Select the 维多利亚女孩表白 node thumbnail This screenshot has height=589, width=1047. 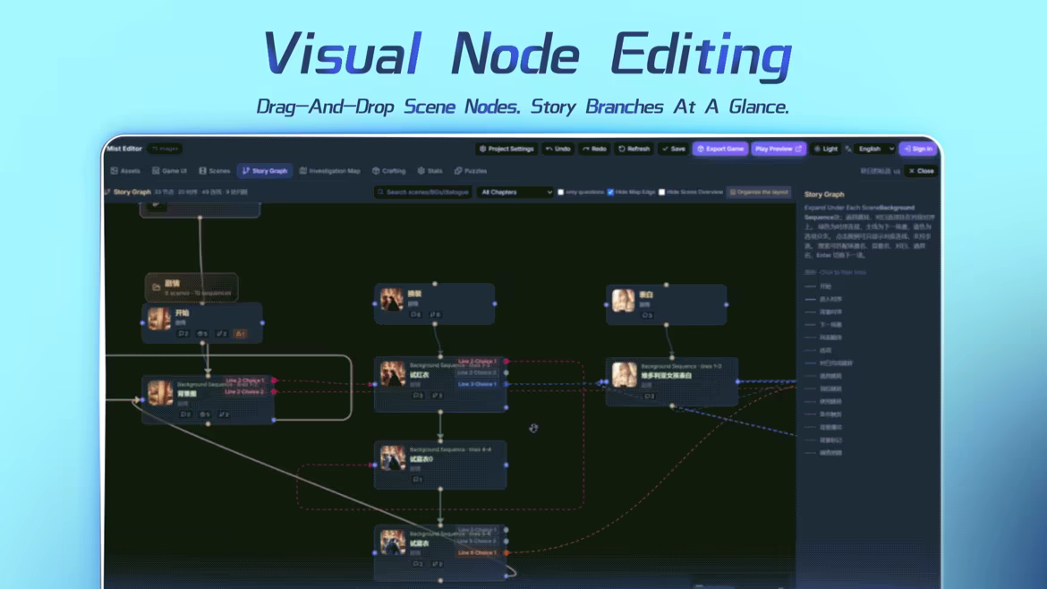[x=625, y=375]
